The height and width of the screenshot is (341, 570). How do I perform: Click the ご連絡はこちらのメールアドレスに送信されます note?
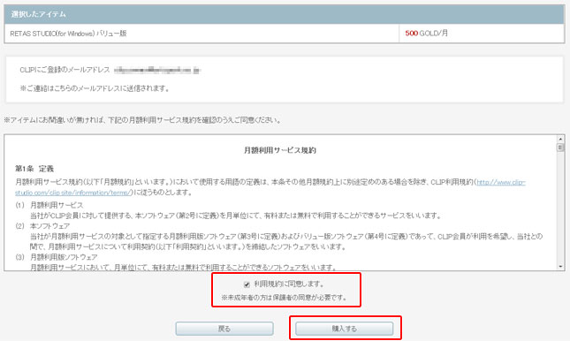click(x=95, y=88)
